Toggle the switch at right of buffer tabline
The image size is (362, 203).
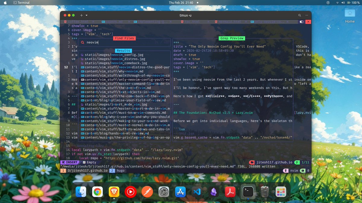pyautogui.click(x=301, y=22)
